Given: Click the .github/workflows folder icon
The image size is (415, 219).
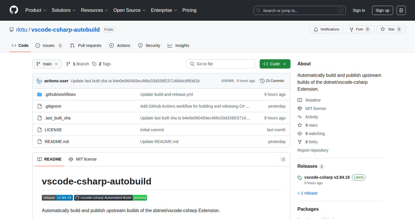Looking at the screenshot, I should [39, 94].
